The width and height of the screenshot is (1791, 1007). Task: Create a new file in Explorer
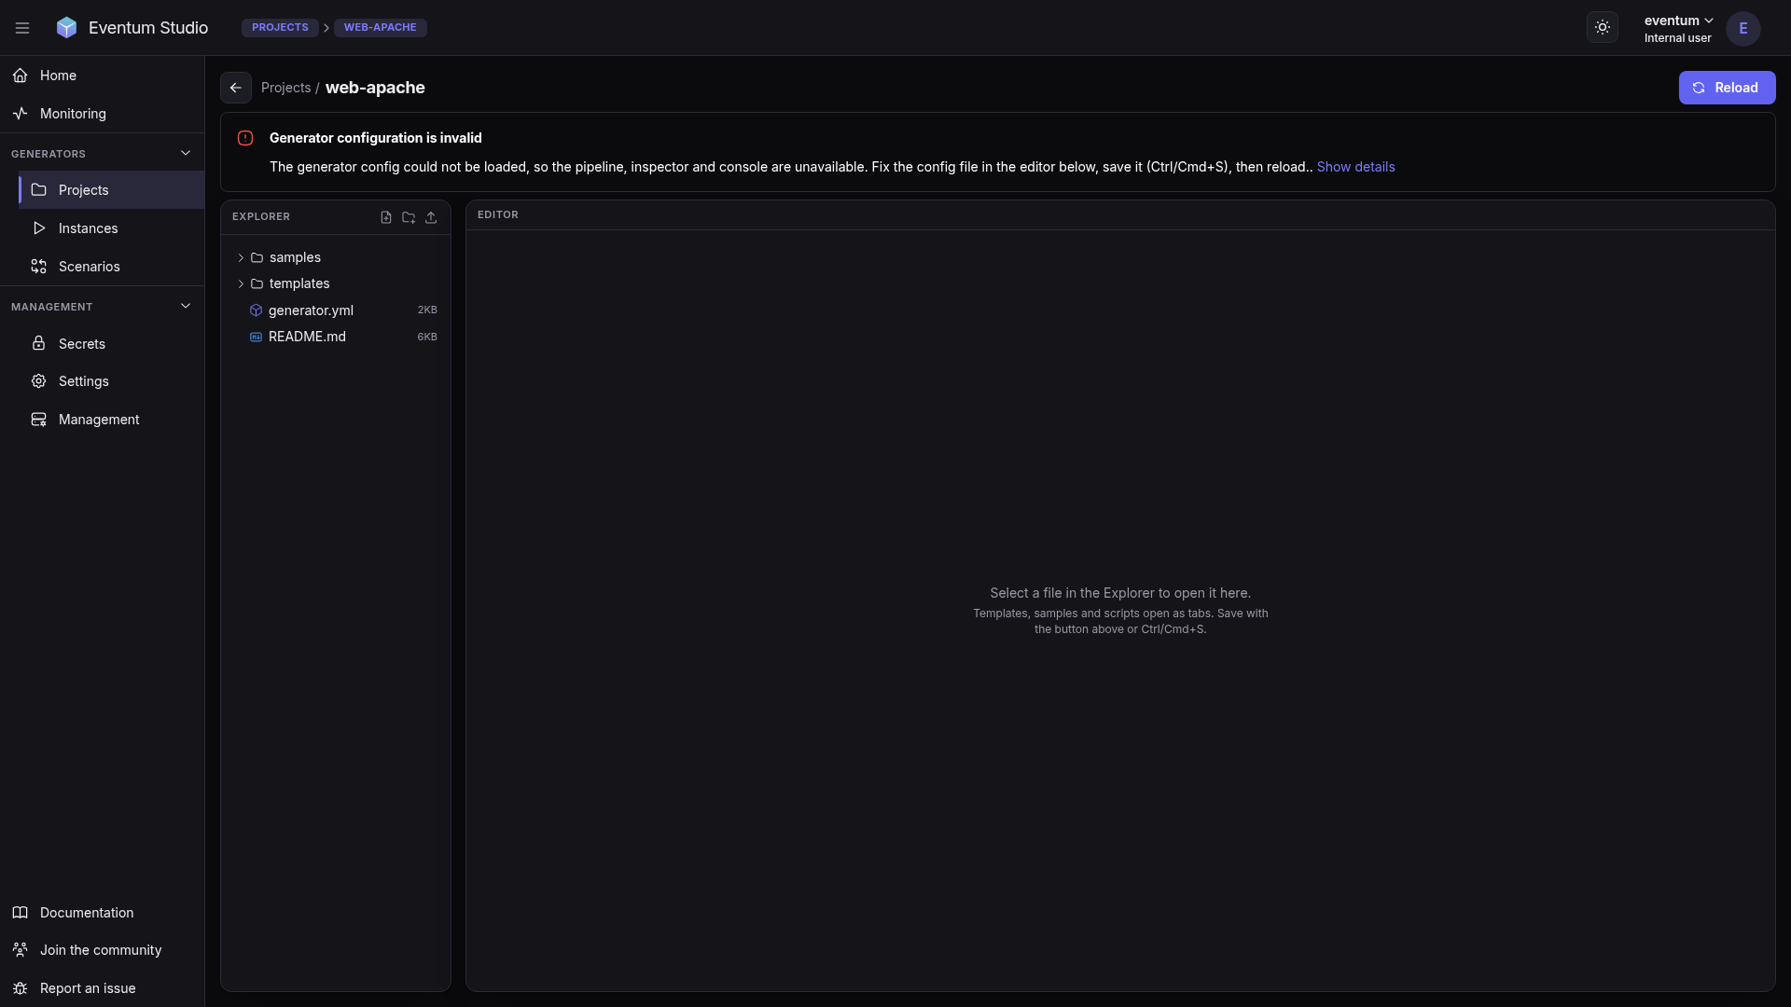386,217
